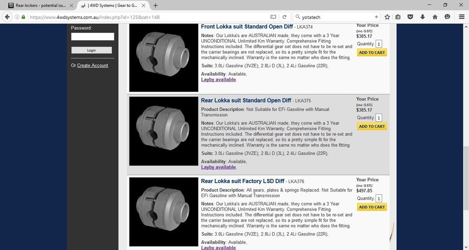Open site identity info icon
The height and width of the screenshot is (250, 469).
click(x=17, y=17)
